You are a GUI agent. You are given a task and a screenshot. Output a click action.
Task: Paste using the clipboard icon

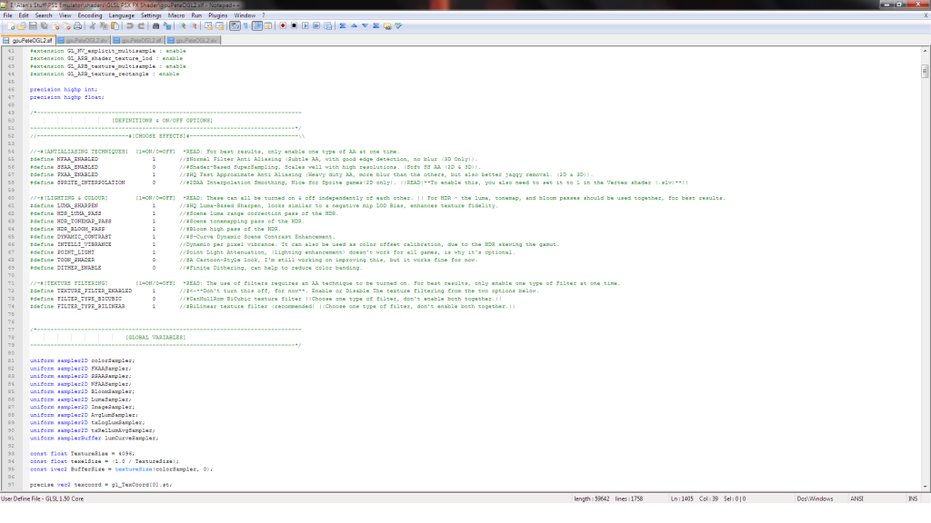pos(115,26)
